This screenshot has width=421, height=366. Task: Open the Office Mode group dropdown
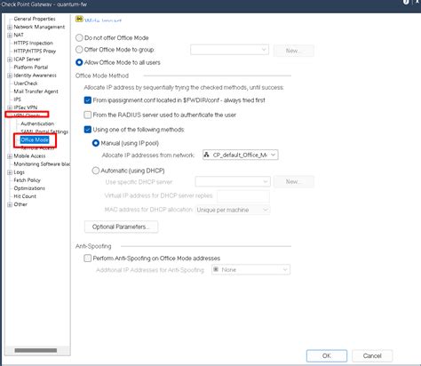[x=229, y=50]
